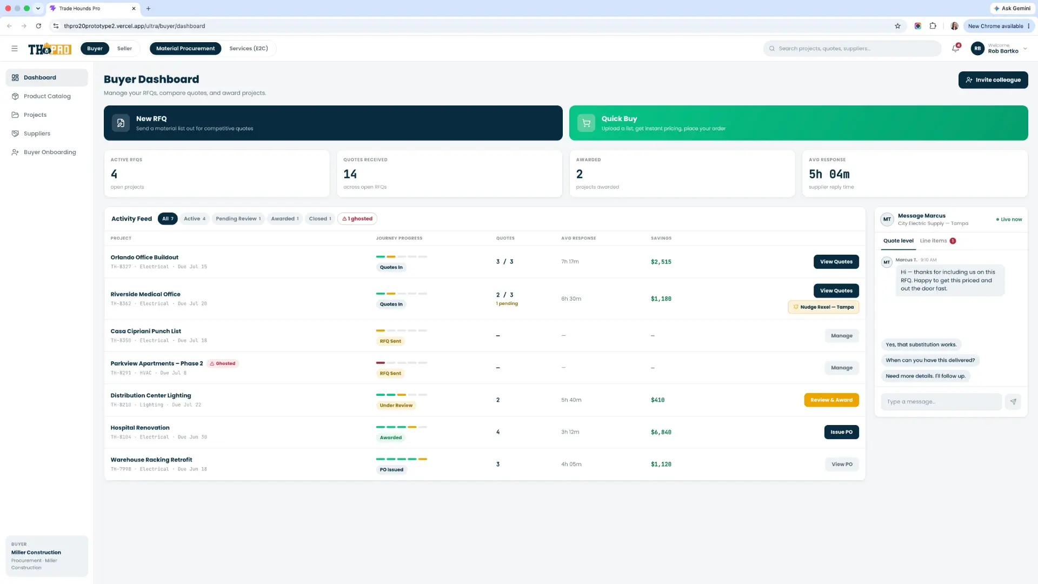The height and width of the screenshot is (584, 1038).
Task: Click Invite colleague button
Action: pos(993,80)
